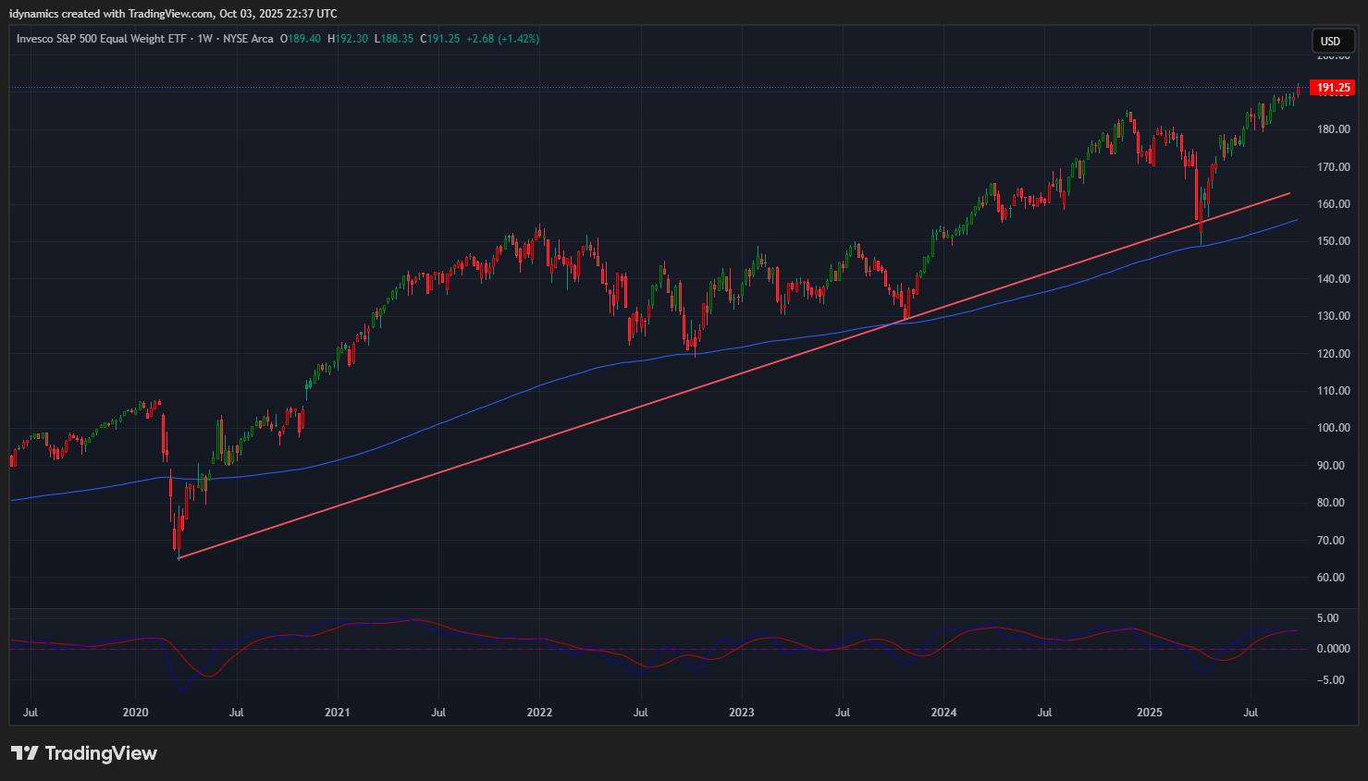Image resolution: width=1368 pixels, height=781 pixels.
Task: Click the +2.68 (+1.42%) change value
Action: (502, 39)
